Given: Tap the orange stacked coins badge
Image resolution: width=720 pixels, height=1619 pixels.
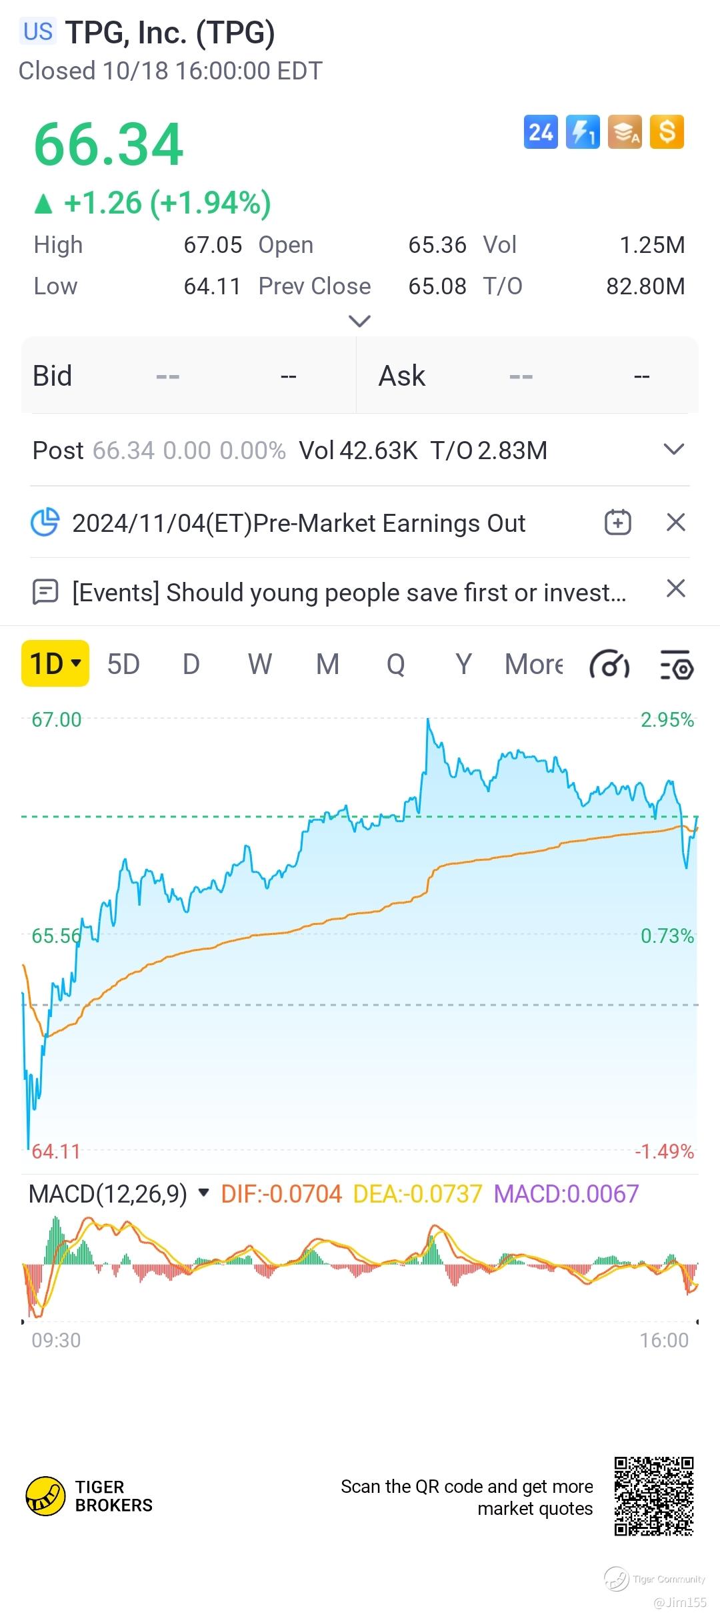Looking at the screenshot, I should point(625,132).
